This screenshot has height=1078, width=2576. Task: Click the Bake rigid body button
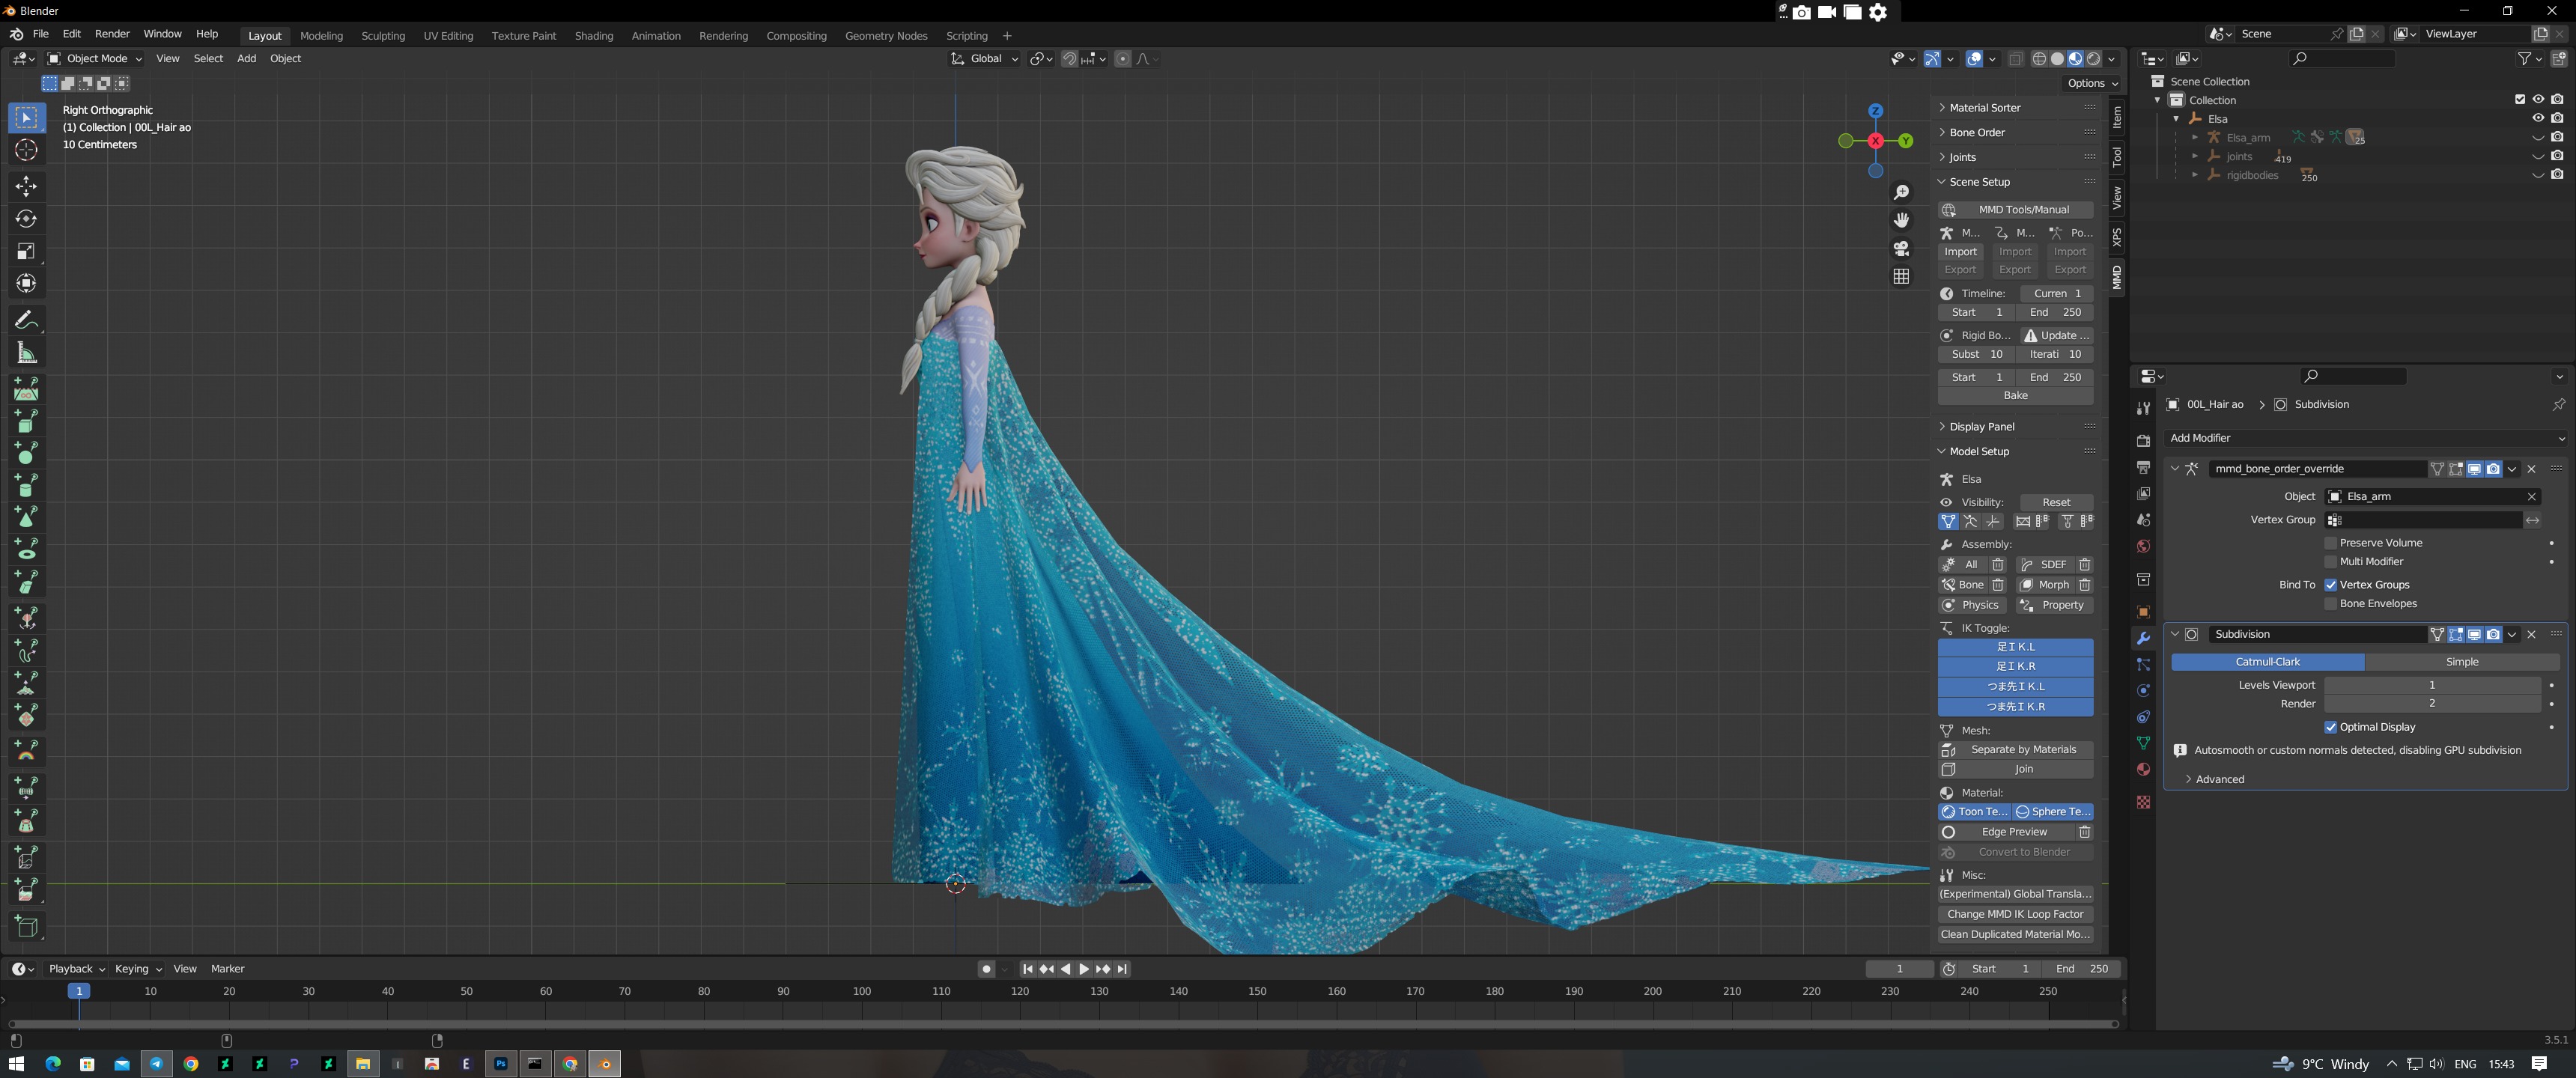[x=2015, y=396]
